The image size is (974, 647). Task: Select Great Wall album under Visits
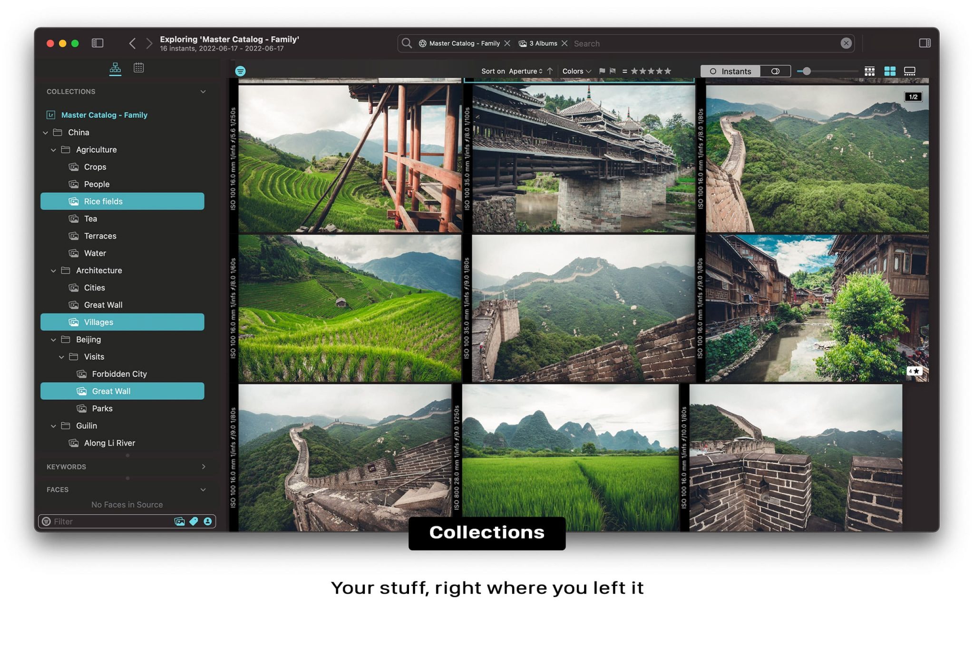click(122, 391)
